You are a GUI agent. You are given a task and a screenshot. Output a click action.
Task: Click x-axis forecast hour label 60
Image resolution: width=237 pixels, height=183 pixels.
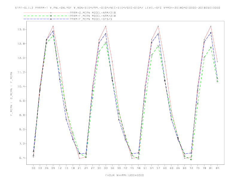(165, 168)
